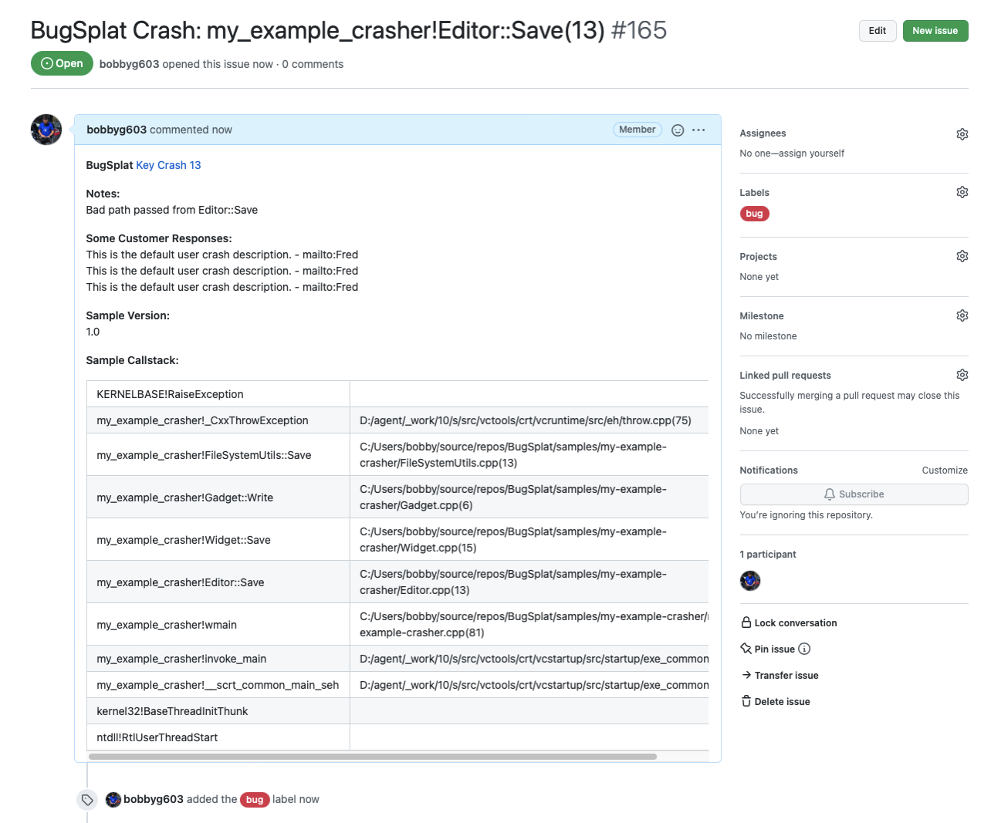Click the FileSystemUtils.cpp(13) path cell
This screenshot has width=1001, height=823.
tap(529, 455)
